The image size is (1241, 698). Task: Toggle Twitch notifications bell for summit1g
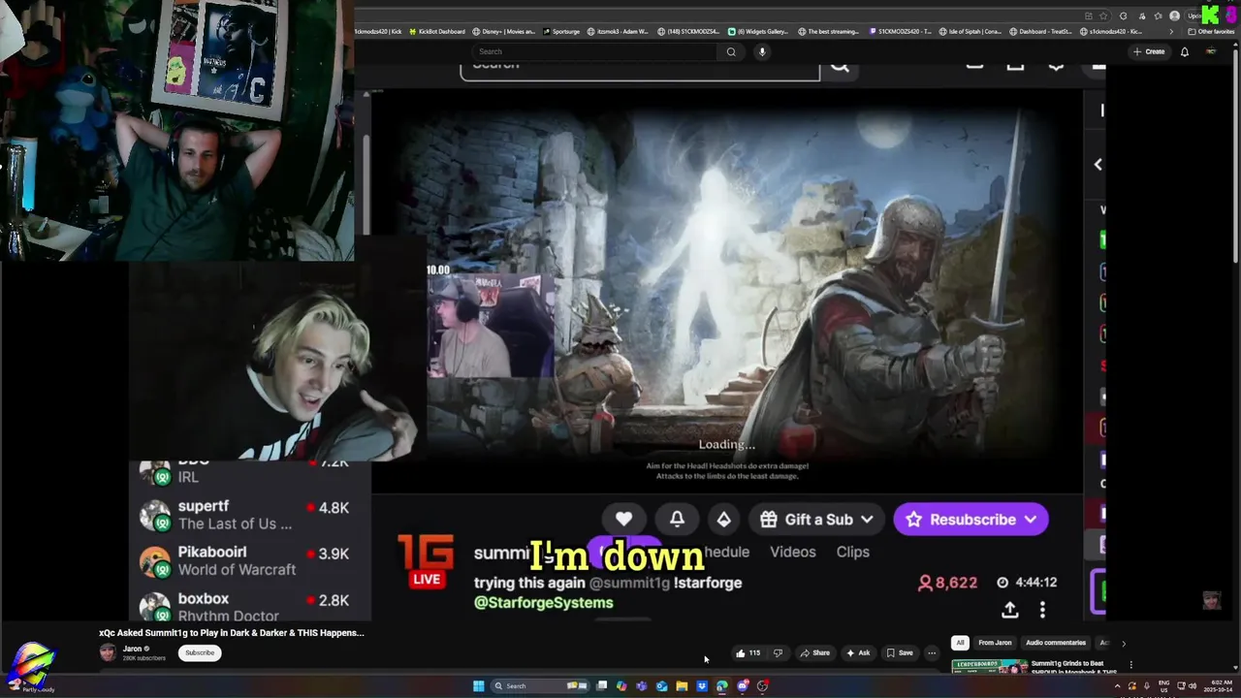pyautogui.click(x=677, y=520)
